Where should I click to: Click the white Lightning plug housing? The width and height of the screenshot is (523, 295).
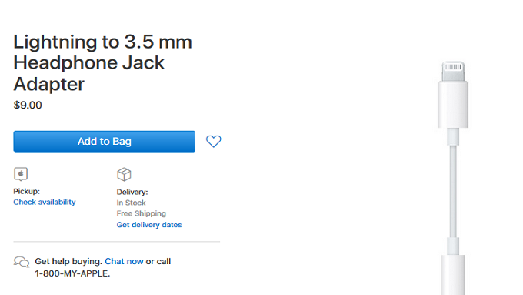click(453, 105)
